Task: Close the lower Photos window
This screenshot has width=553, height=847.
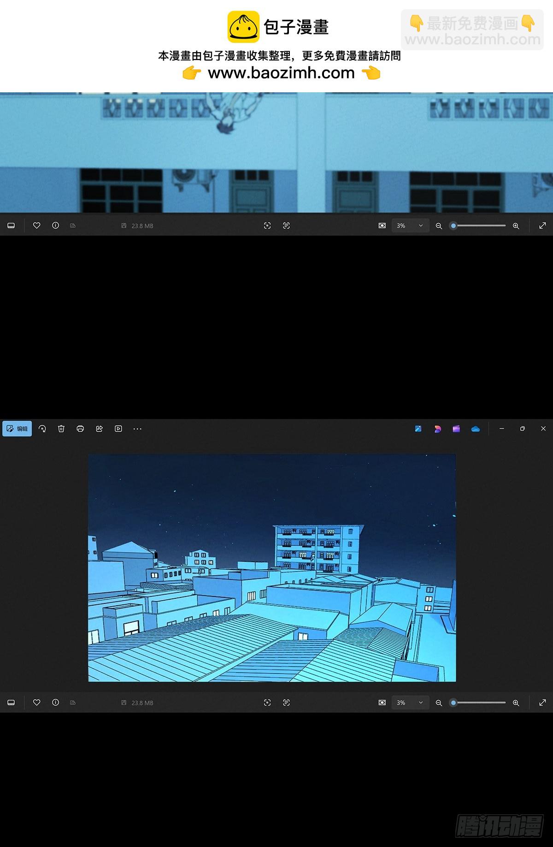Action: tap(543, 429)
